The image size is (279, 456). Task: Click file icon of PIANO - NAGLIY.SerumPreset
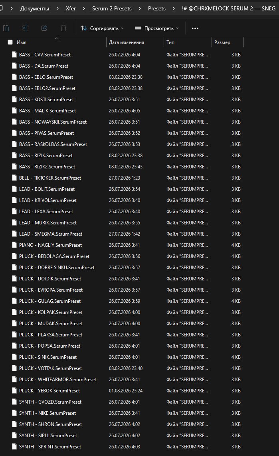click(14, 245)
